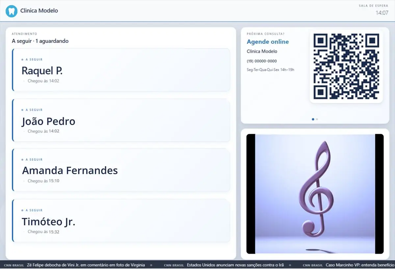395x269 pixels.
Task: Click the SALA DE ESPERA label
Action: click(x=373, y=6)
